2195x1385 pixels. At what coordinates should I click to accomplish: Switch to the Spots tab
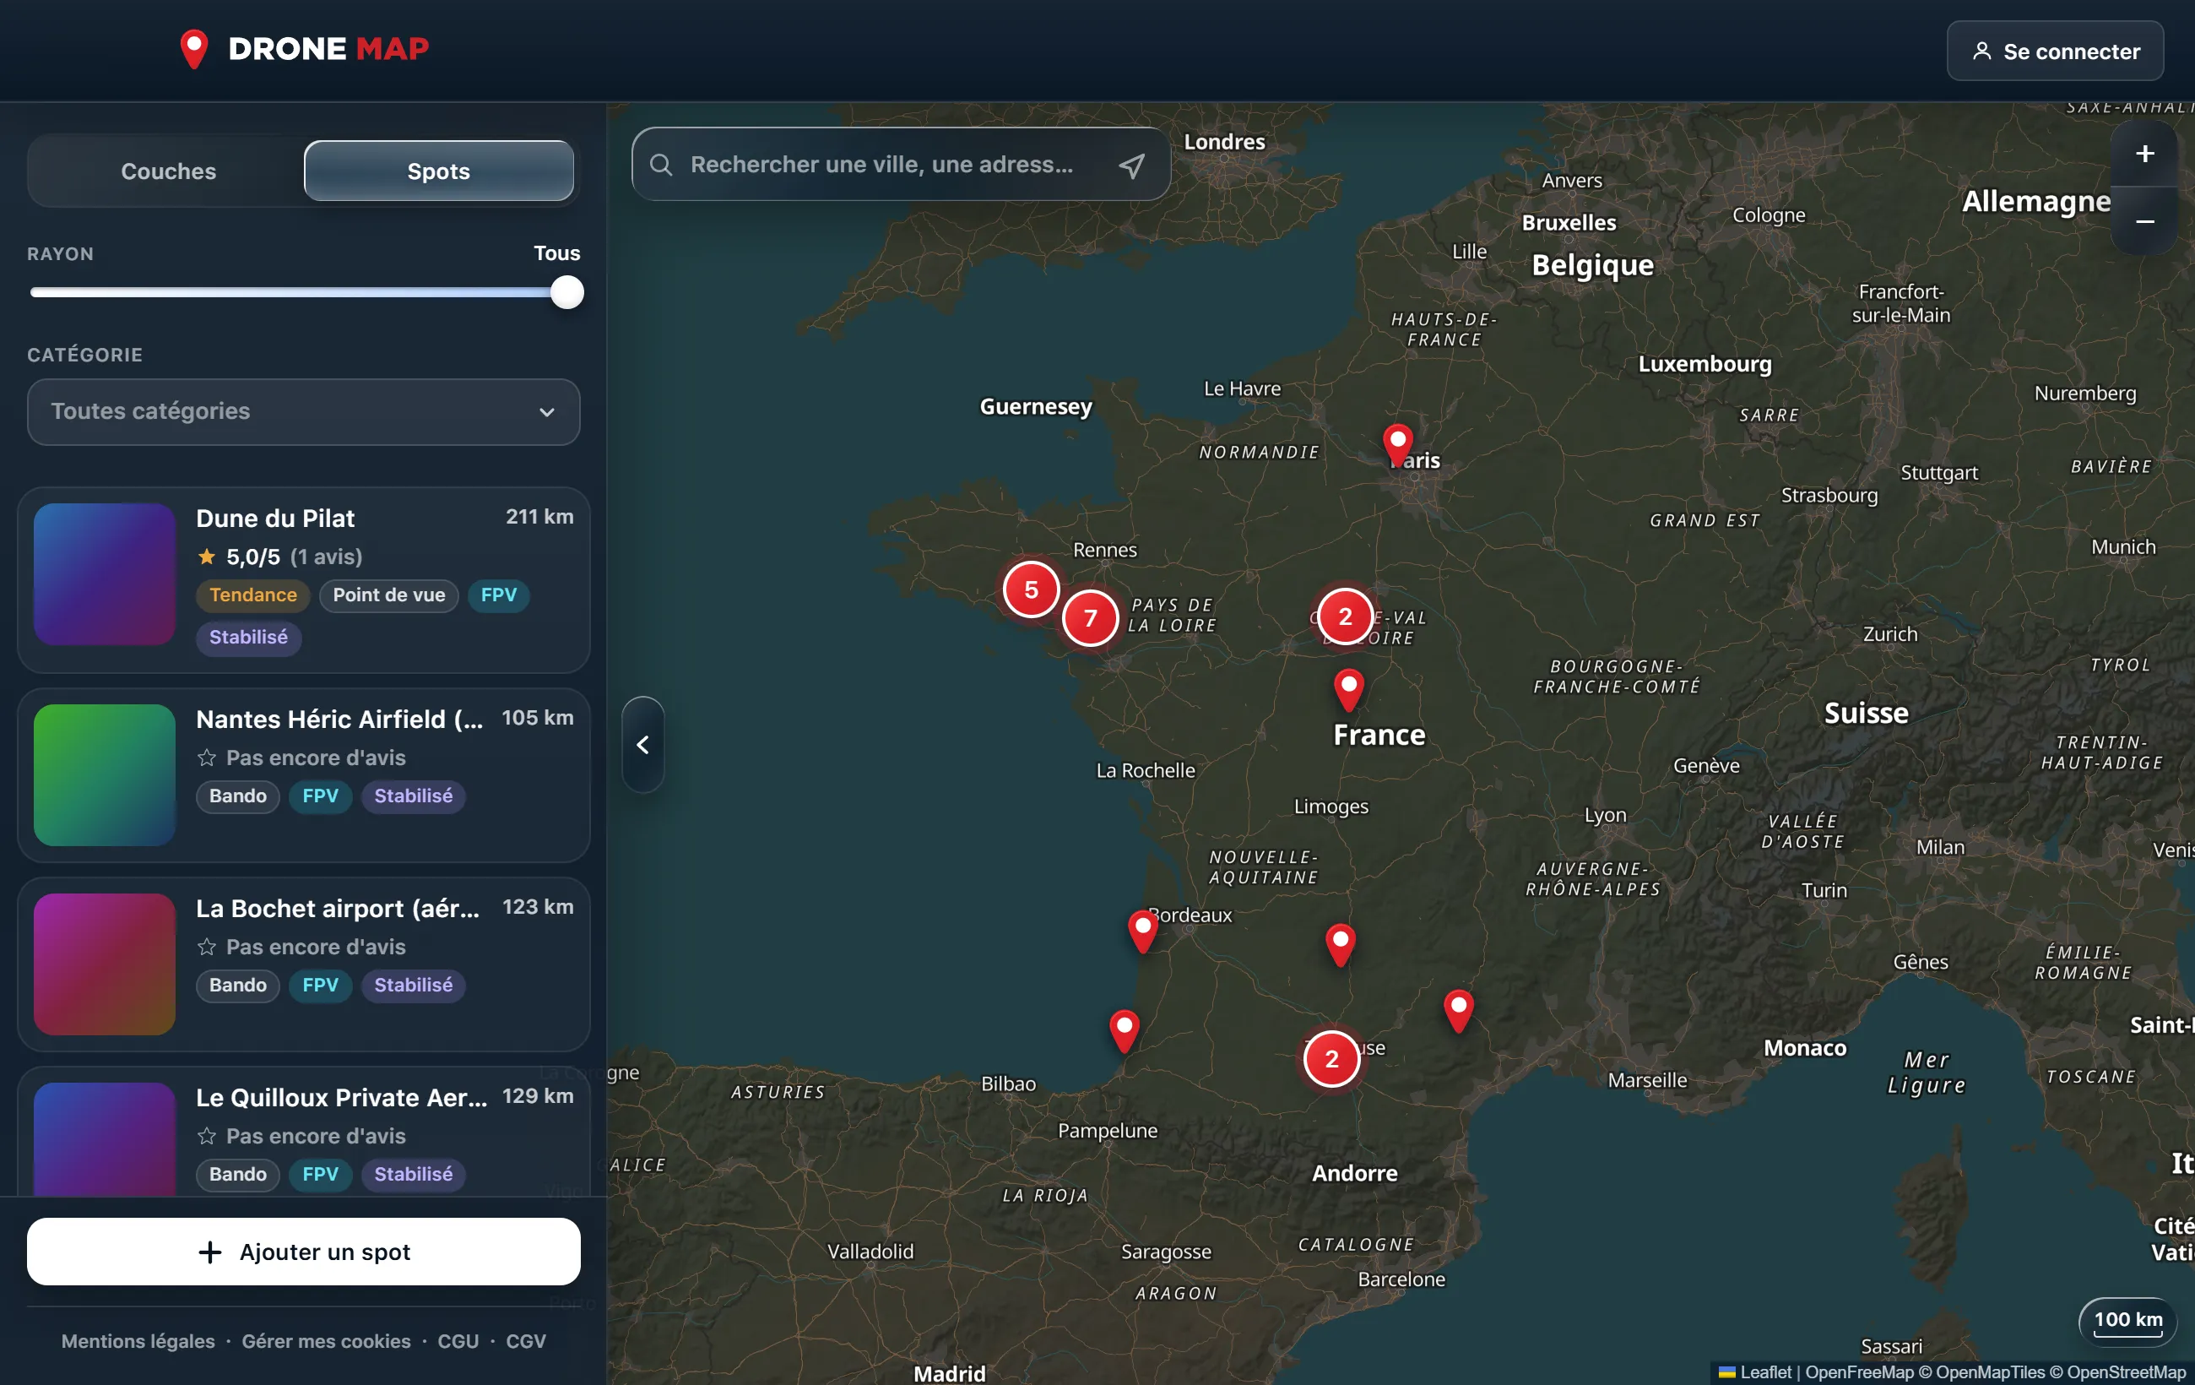click(438, 171)
